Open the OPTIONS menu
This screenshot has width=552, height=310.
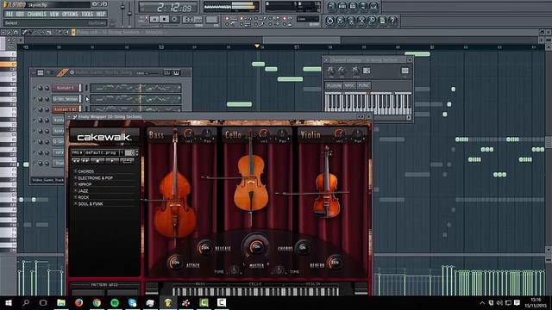[x=70, y=14]
